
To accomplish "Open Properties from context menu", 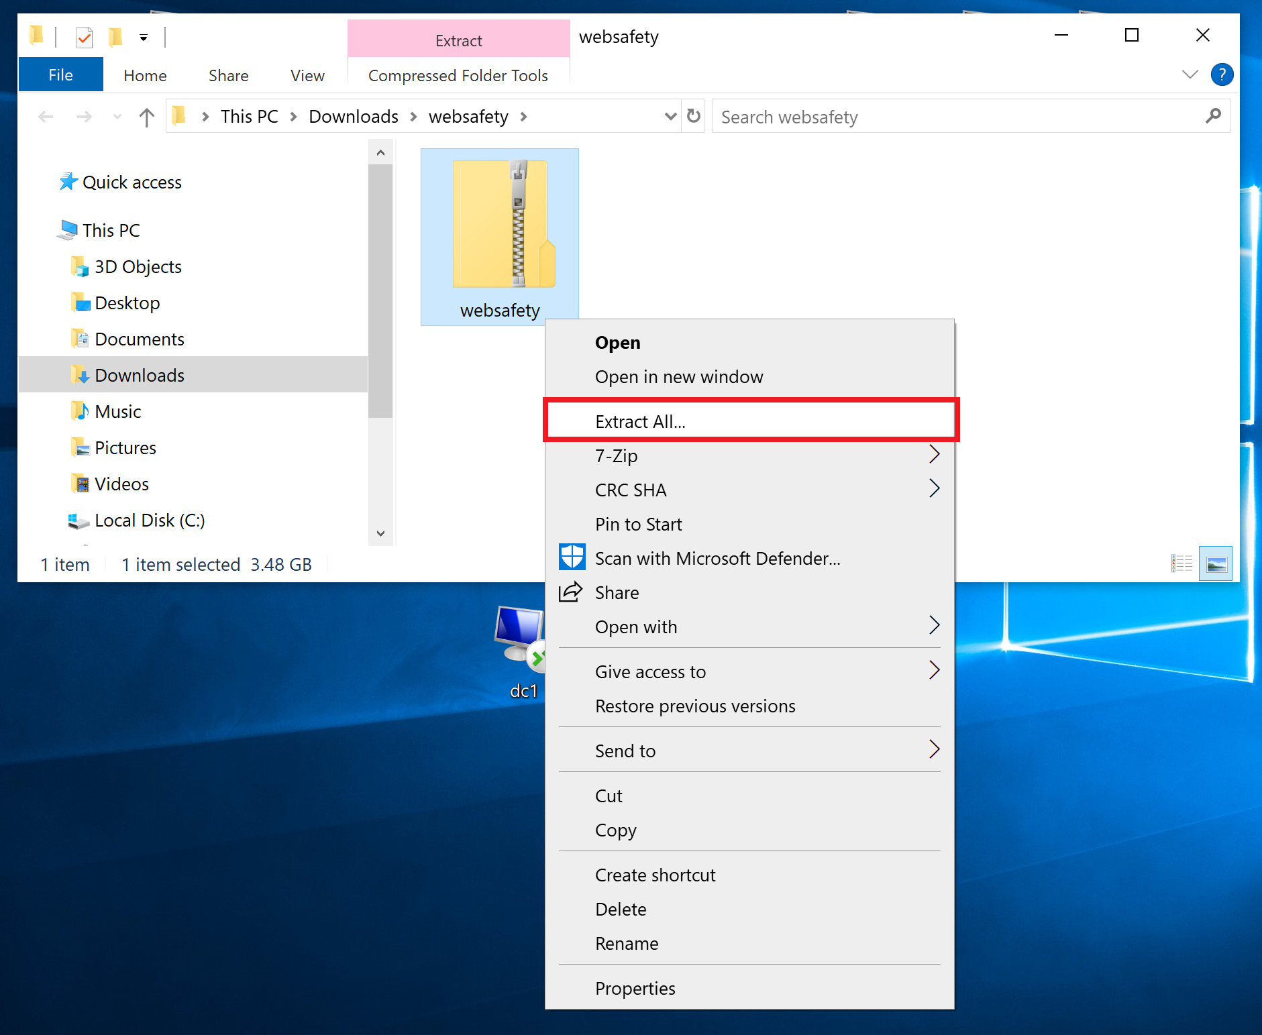I will (749, 989).
